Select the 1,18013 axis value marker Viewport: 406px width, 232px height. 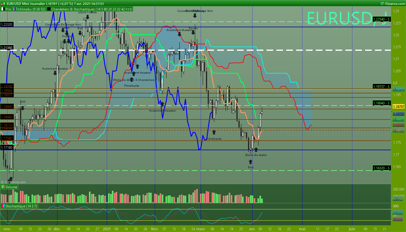[x=399, y=130]
